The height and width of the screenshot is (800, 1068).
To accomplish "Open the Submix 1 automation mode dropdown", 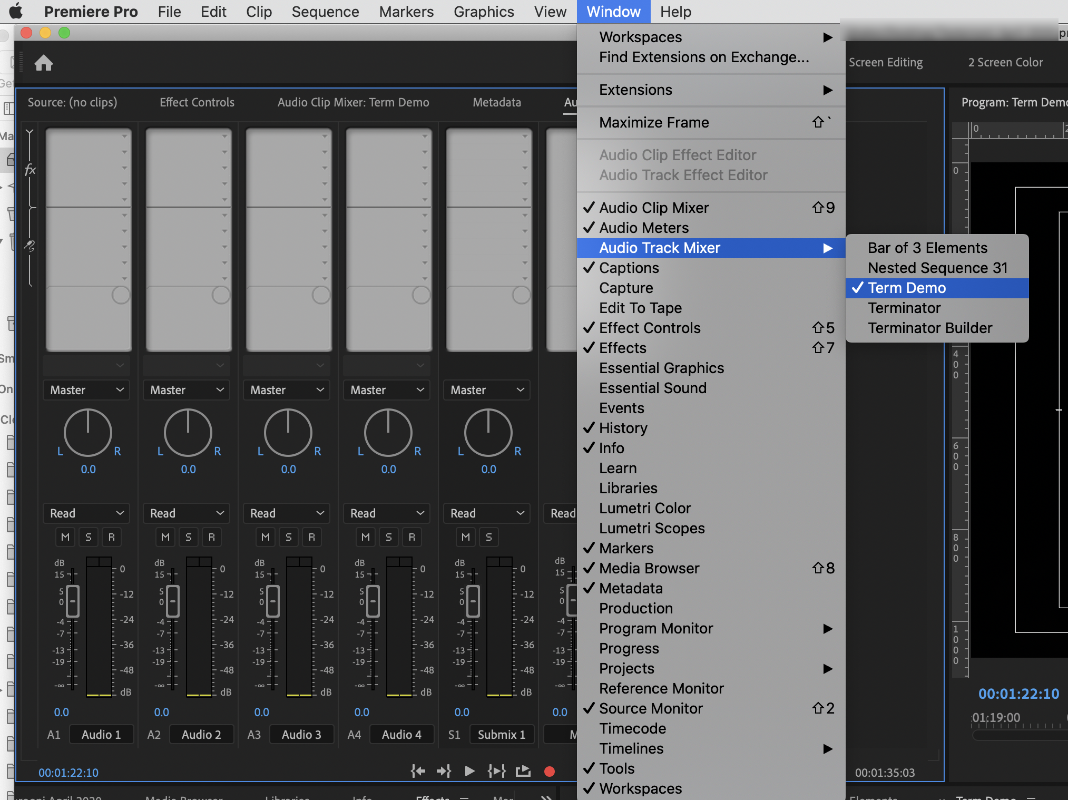I will (486, 513).
